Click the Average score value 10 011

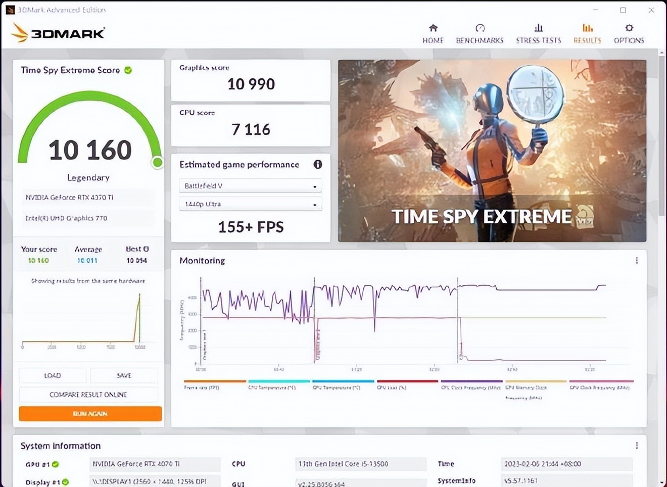click(x=87, y=261)
